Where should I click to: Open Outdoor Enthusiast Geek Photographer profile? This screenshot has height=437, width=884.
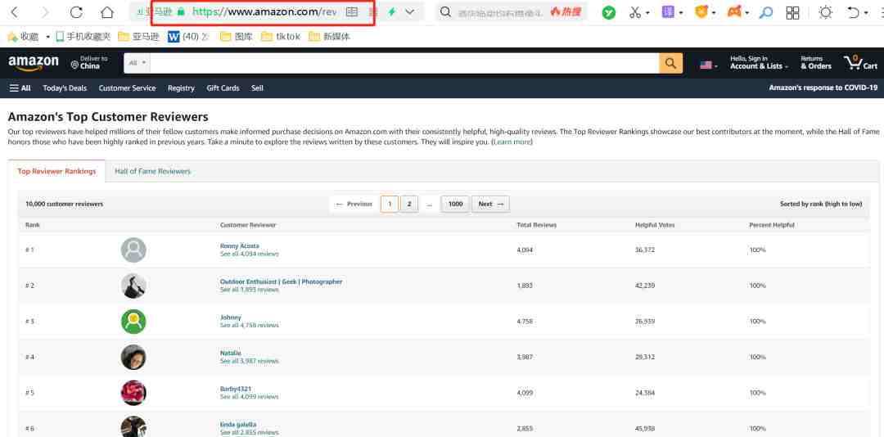coord(282,282)
